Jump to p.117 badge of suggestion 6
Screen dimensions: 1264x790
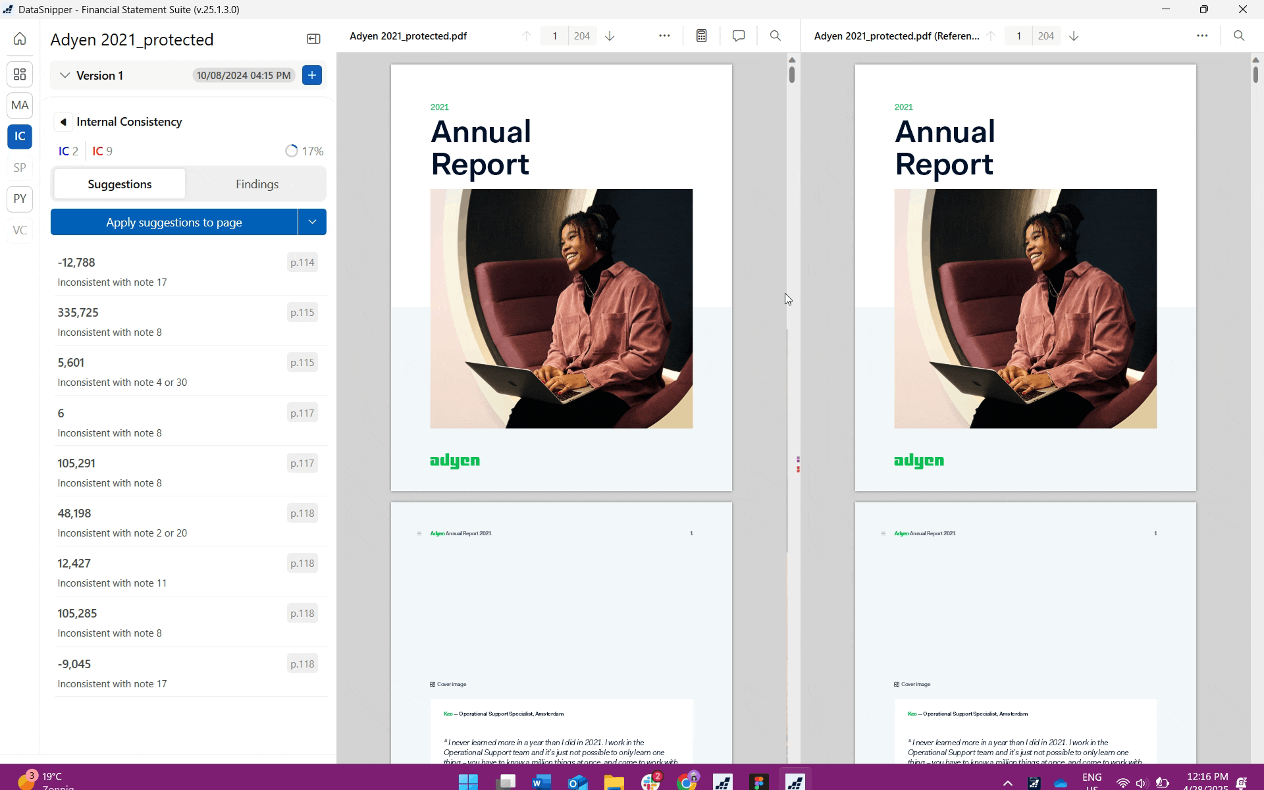(302, 413)
